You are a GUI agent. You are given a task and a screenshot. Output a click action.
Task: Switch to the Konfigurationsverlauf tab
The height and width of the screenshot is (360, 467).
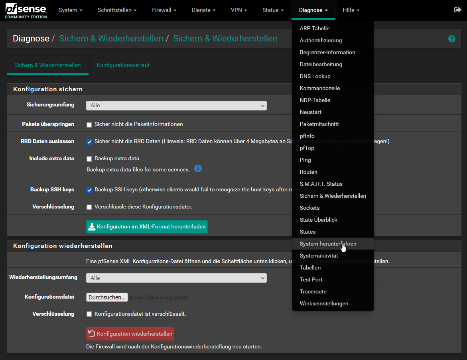[123, 65]
